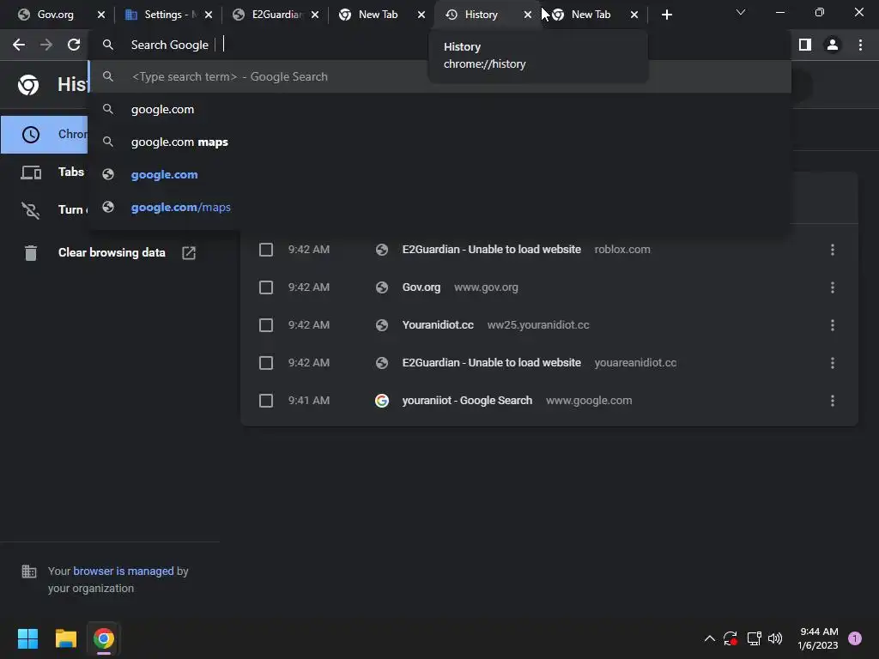Open Windows Start menu
This screenshot has width=879, height=659.
27,638
